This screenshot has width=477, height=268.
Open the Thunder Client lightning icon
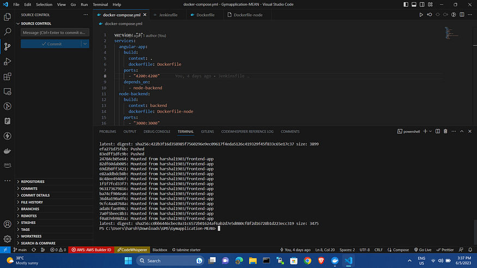(7, 136)
